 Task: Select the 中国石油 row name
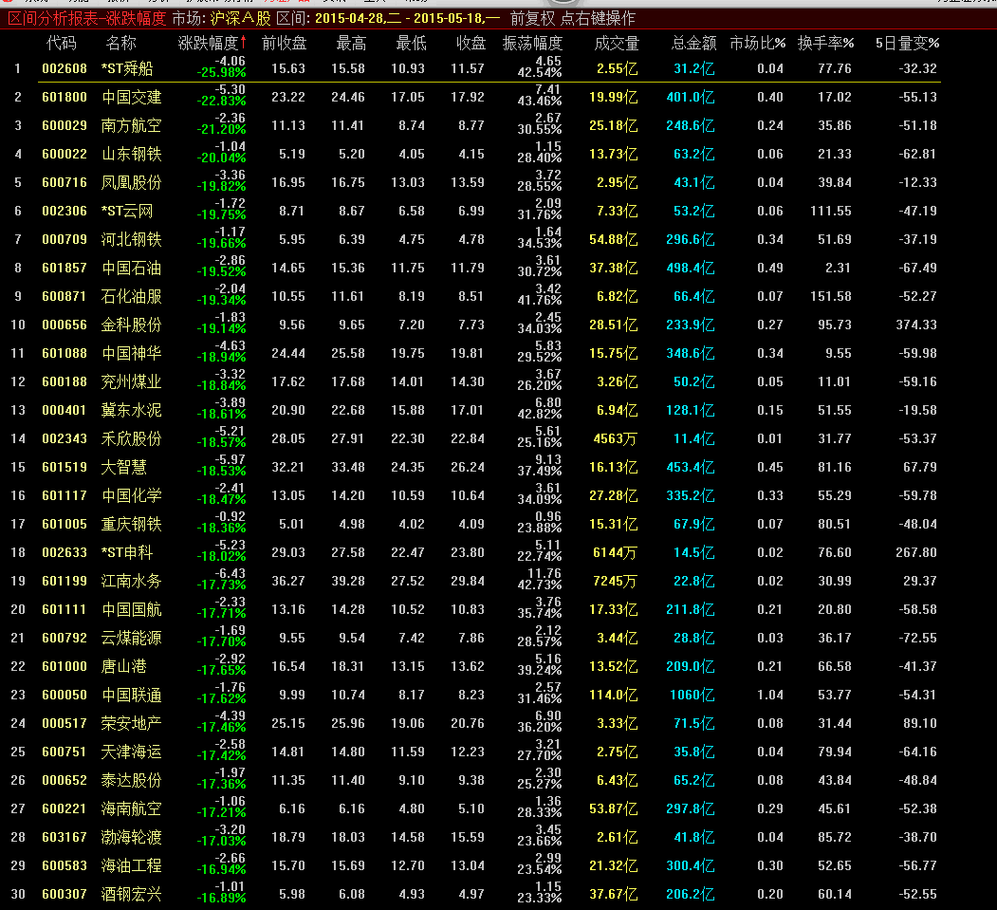coord(131,268)
